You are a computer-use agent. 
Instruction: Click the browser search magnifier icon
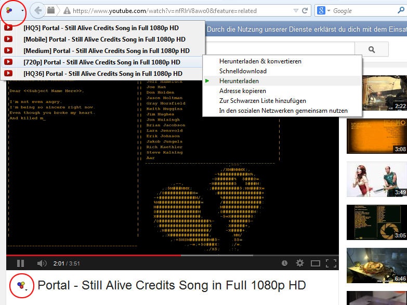click(401, 10)
